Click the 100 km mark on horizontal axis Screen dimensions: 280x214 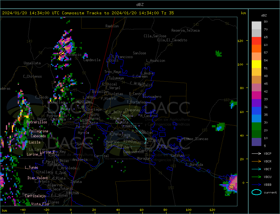tap(189, 210)
